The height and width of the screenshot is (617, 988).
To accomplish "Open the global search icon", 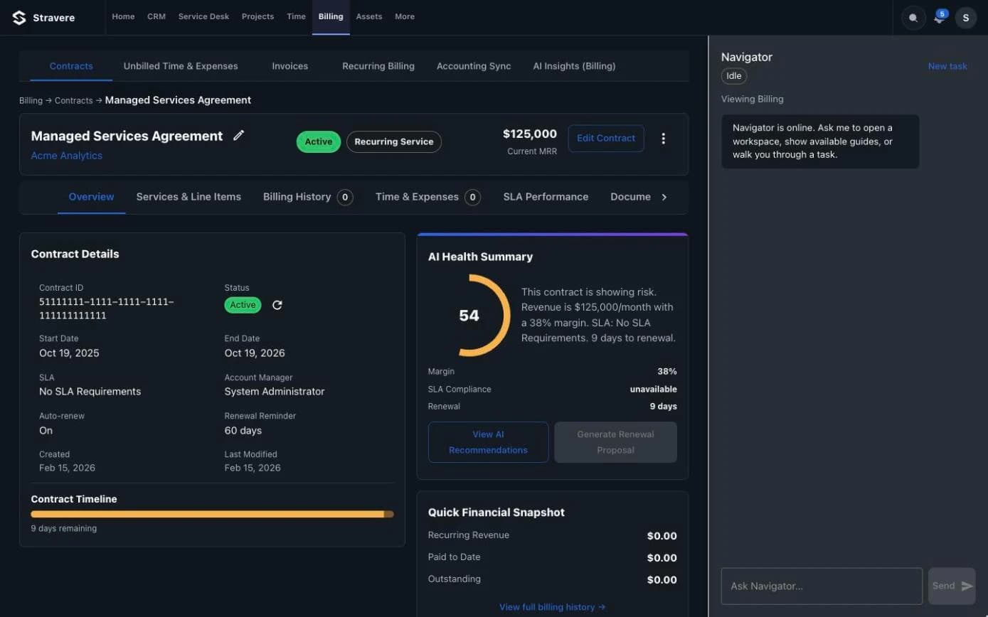I will coord(913,18).
